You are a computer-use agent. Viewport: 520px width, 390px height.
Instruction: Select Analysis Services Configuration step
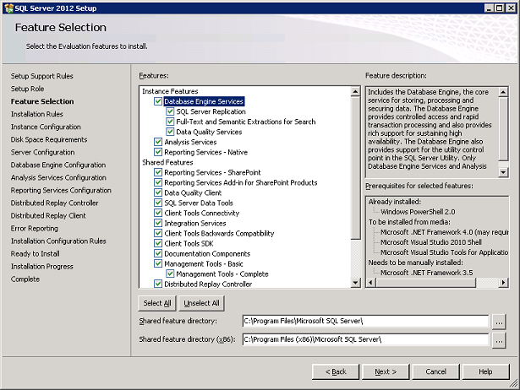58,178
